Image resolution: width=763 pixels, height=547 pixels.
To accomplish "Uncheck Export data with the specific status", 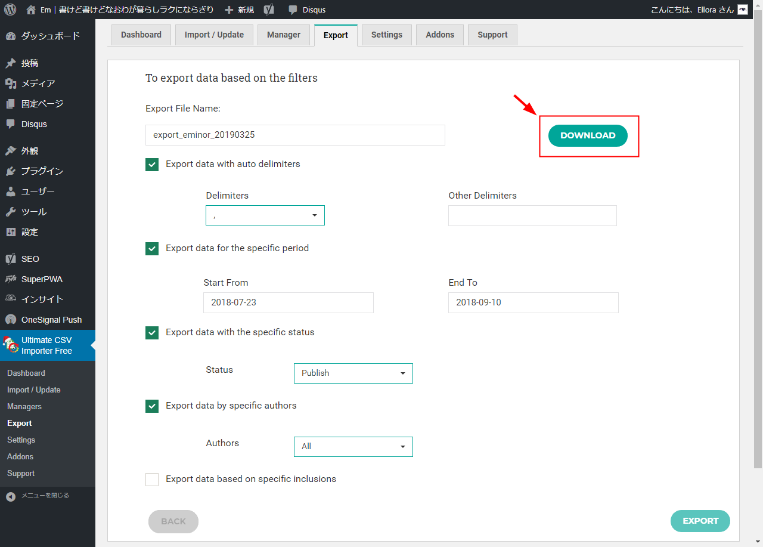I will pos(152,333).
